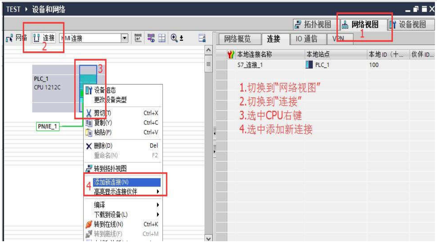The image size is (437, 243).
Task: Click the connection status icon in the table header
Action: (x=231, y=54)
